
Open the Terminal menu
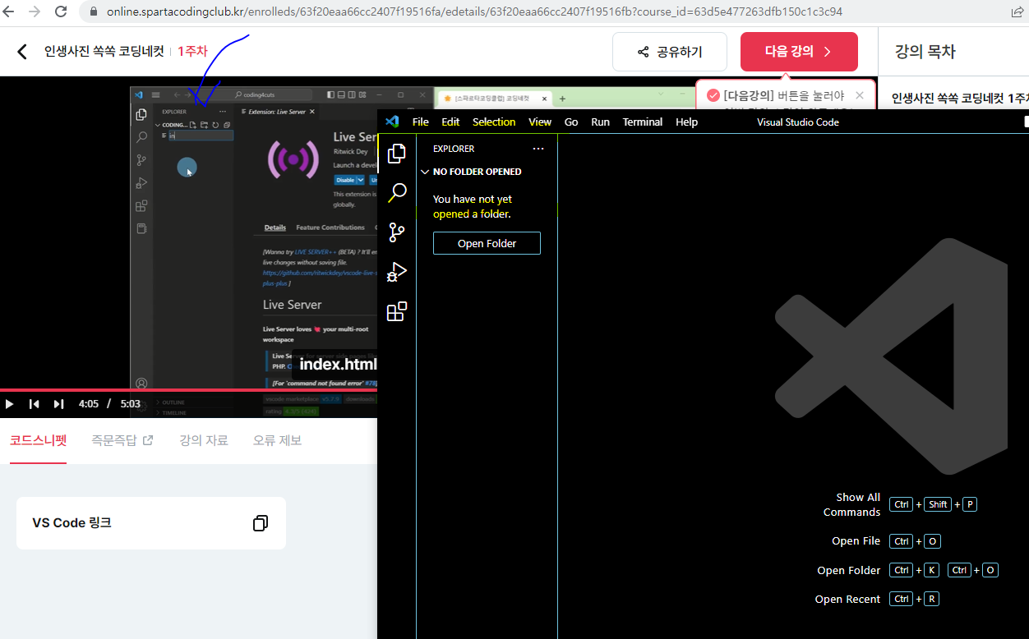[643, 122]
